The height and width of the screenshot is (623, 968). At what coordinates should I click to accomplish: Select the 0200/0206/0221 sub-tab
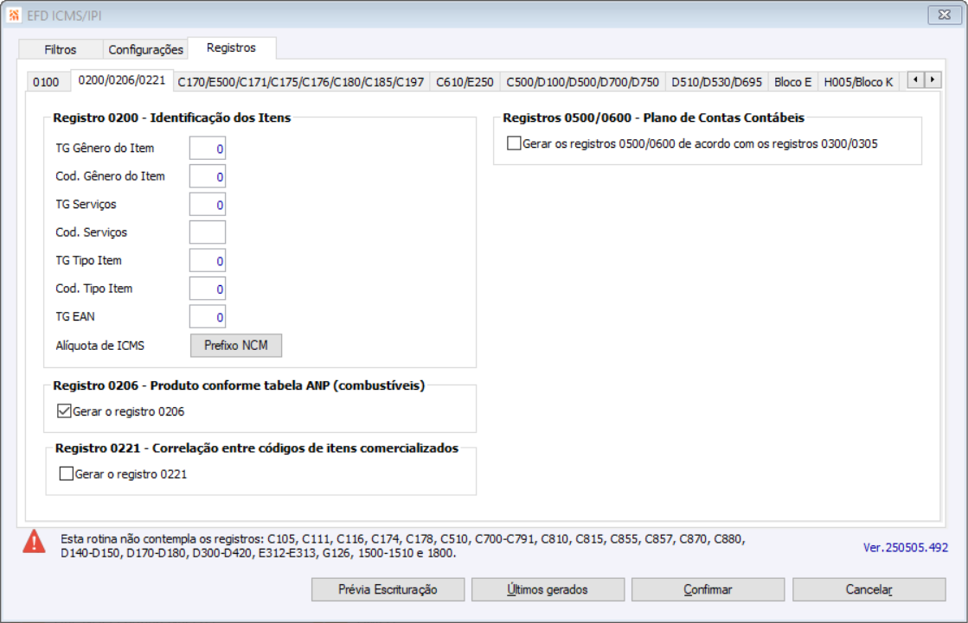point(122,80)
